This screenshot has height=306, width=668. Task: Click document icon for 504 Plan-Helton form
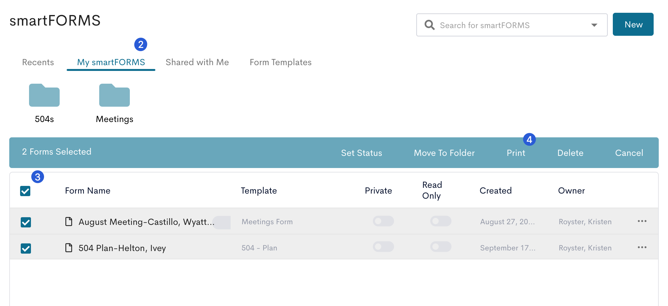pos(69,248)
